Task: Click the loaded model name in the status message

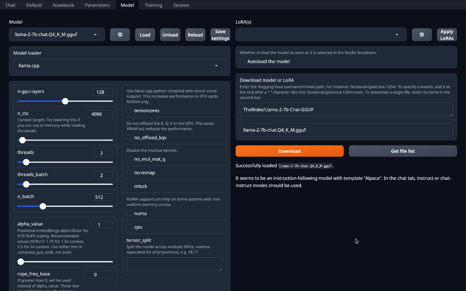Action: coord(305,166)
